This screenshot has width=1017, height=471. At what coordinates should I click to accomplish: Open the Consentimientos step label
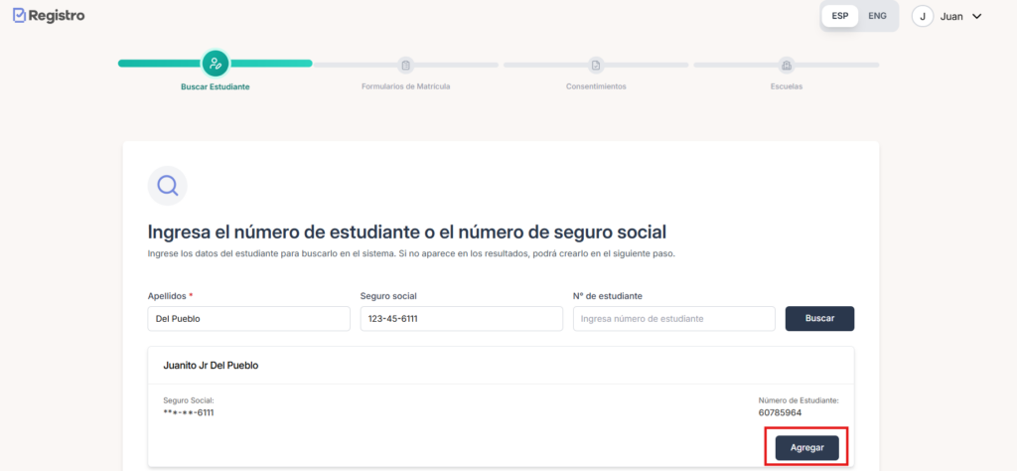596,86
